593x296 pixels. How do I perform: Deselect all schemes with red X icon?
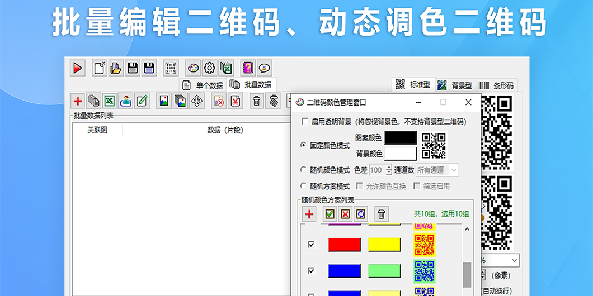point(345,214)
